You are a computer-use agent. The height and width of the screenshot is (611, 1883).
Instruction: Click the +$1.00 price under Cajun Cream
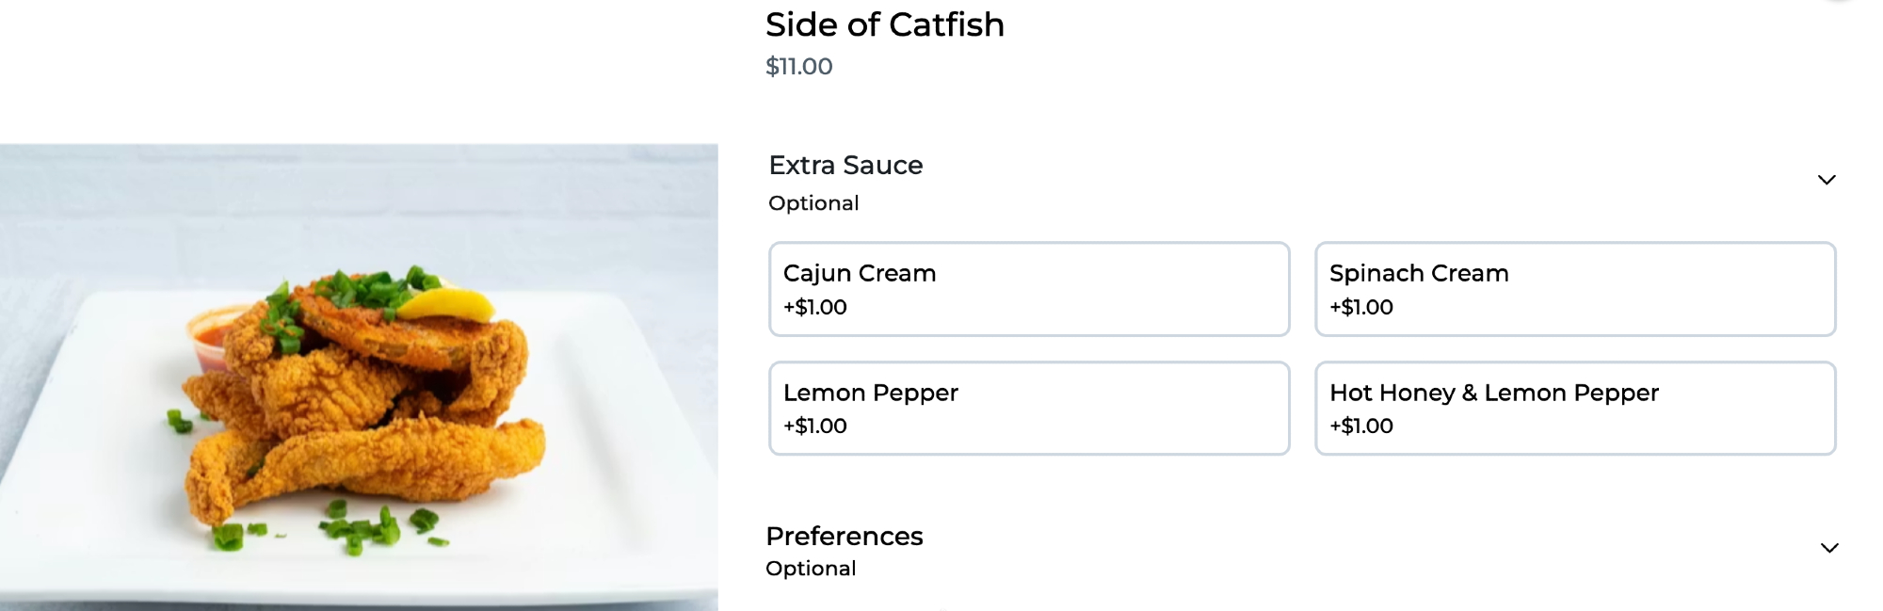814,307
